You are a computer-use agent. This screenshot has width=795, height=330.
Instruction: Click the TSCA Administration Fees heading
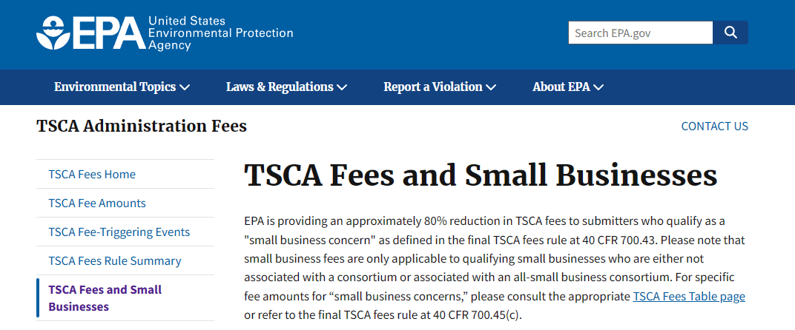click(x=142, y=126)
